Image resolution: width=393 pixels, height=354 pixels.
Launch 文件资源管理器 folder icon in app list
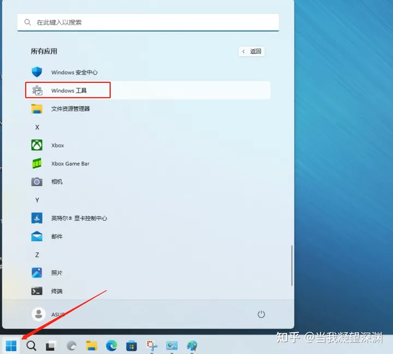click(37, 109)
